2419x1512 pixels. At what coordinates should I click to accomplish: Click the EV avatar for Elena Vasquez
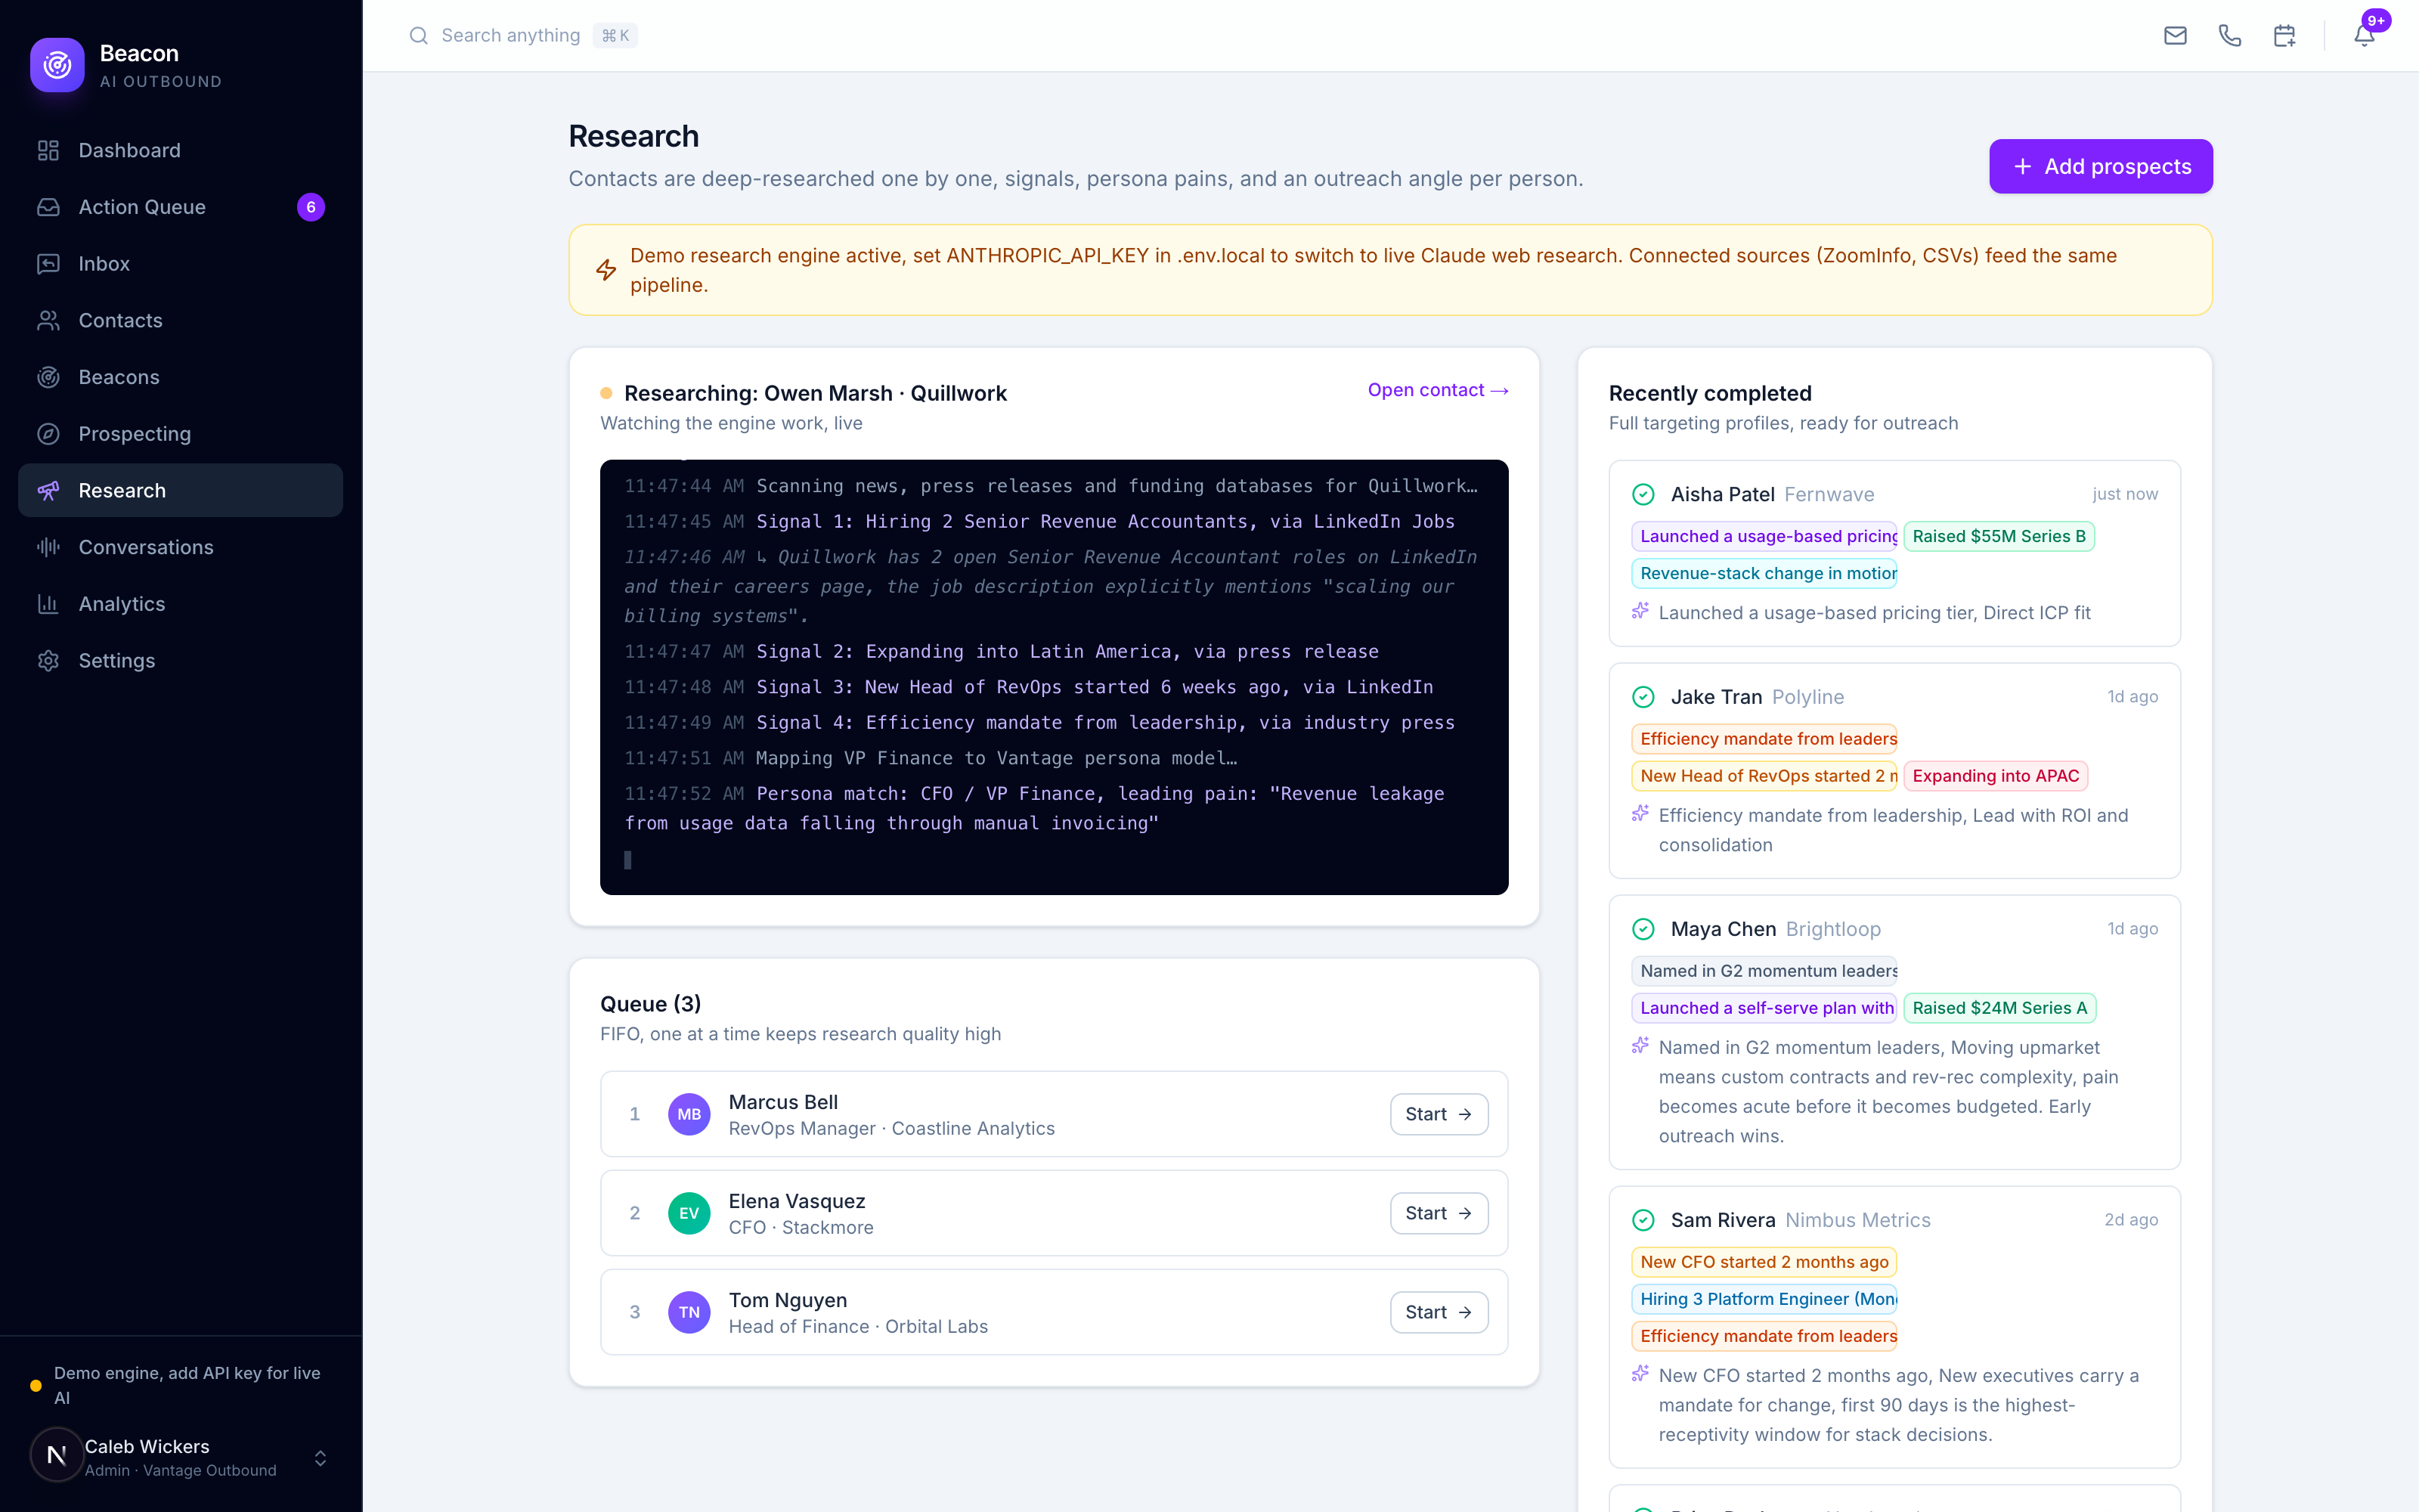689,1213
